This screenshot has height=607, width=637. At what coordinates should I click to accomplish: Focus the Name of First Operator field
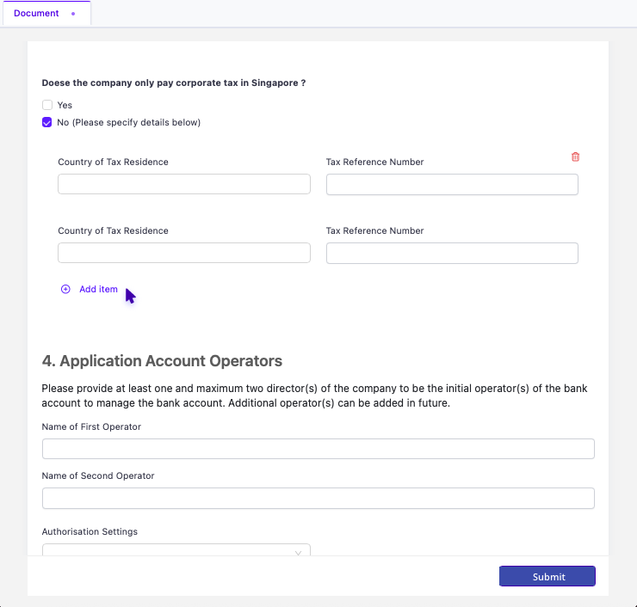(318, 449)
